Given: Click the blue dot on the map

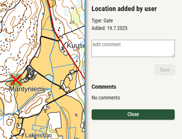Looking at the screenshot, I should tap(43, 14).
